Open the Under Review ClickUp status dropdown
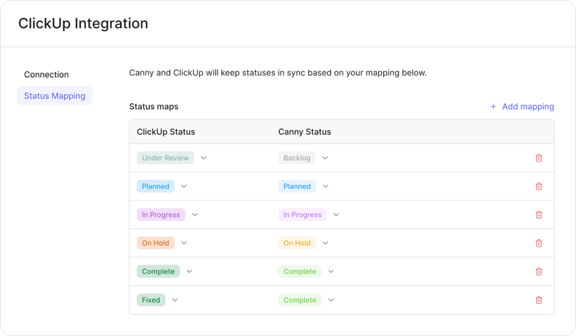This screenshot has height=336, width=576. (x=204, y=158)
